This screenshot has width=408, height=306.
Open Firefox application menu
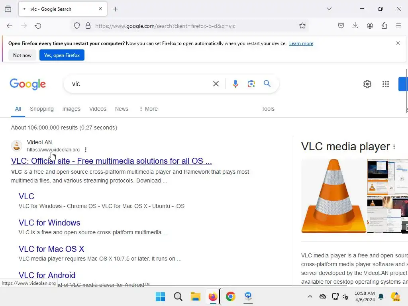point(398,26)
